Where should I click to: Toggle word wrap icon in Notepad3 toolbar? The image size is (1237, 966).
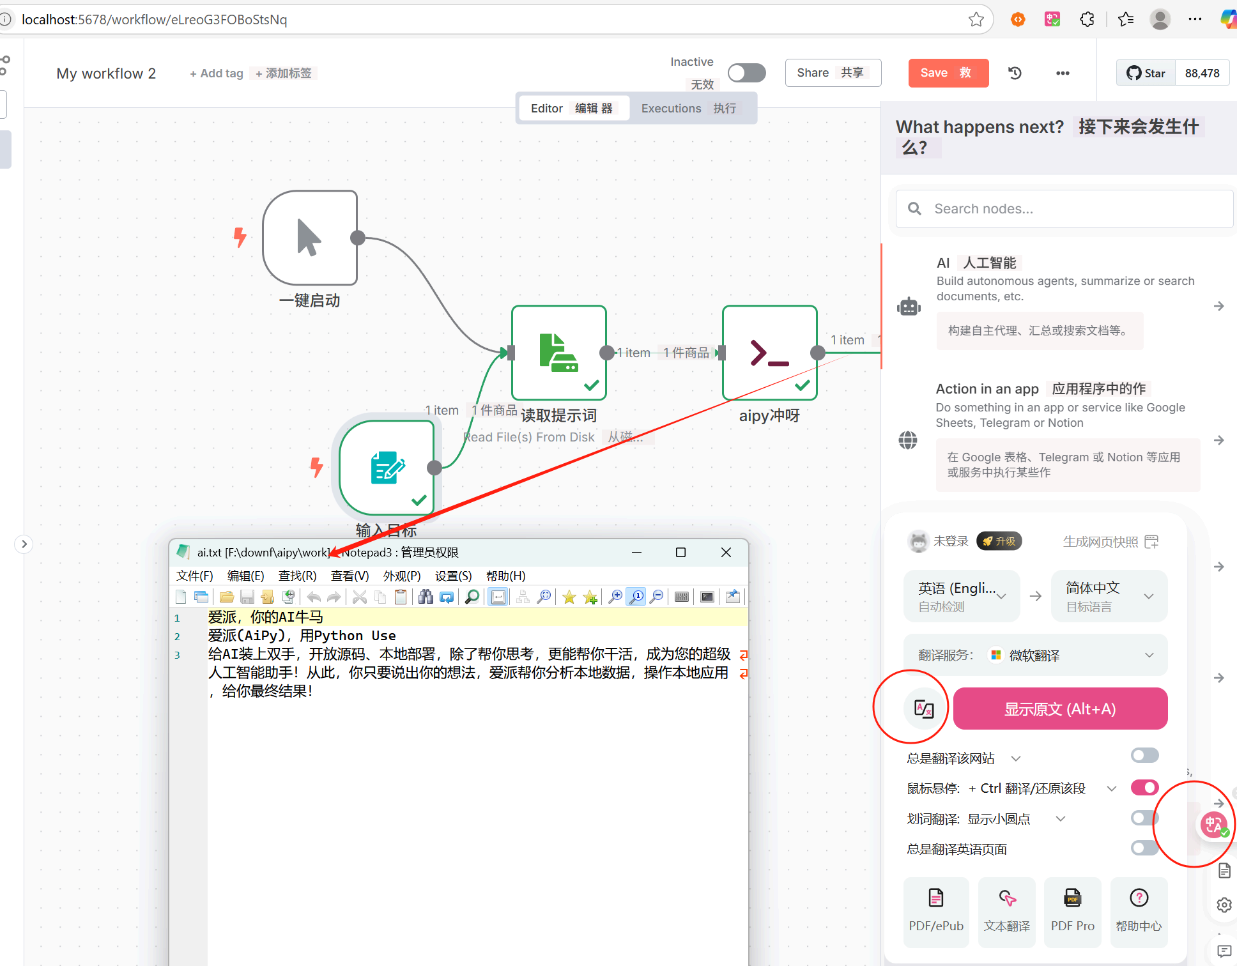tap(498, 597)
